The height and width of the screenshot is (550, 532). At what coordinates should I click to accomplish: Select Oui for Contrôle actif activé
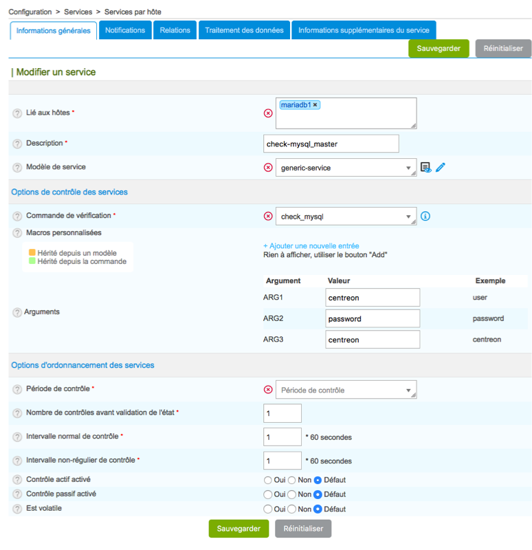pyautogui.click(x=268, y=479)
